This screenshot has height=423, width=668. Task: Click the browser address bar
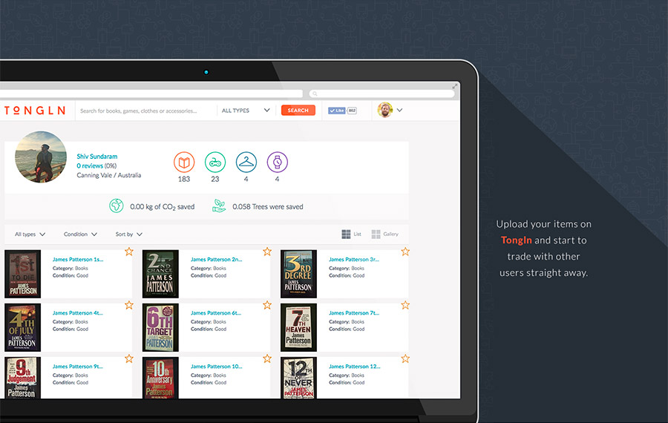151,94
